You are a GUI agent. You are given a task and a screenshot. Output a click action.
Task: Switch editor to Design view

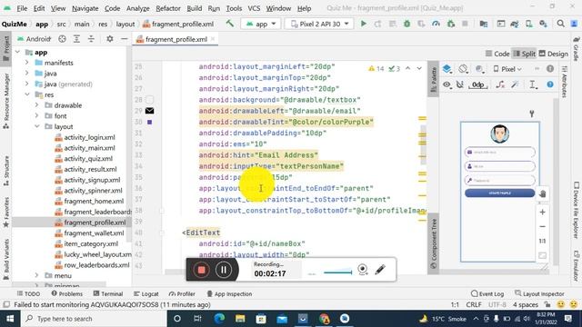pyautogui.click(x=554, y=54)
